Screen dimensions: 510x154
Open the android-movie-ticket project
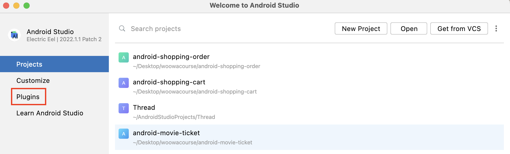[309, 137]
